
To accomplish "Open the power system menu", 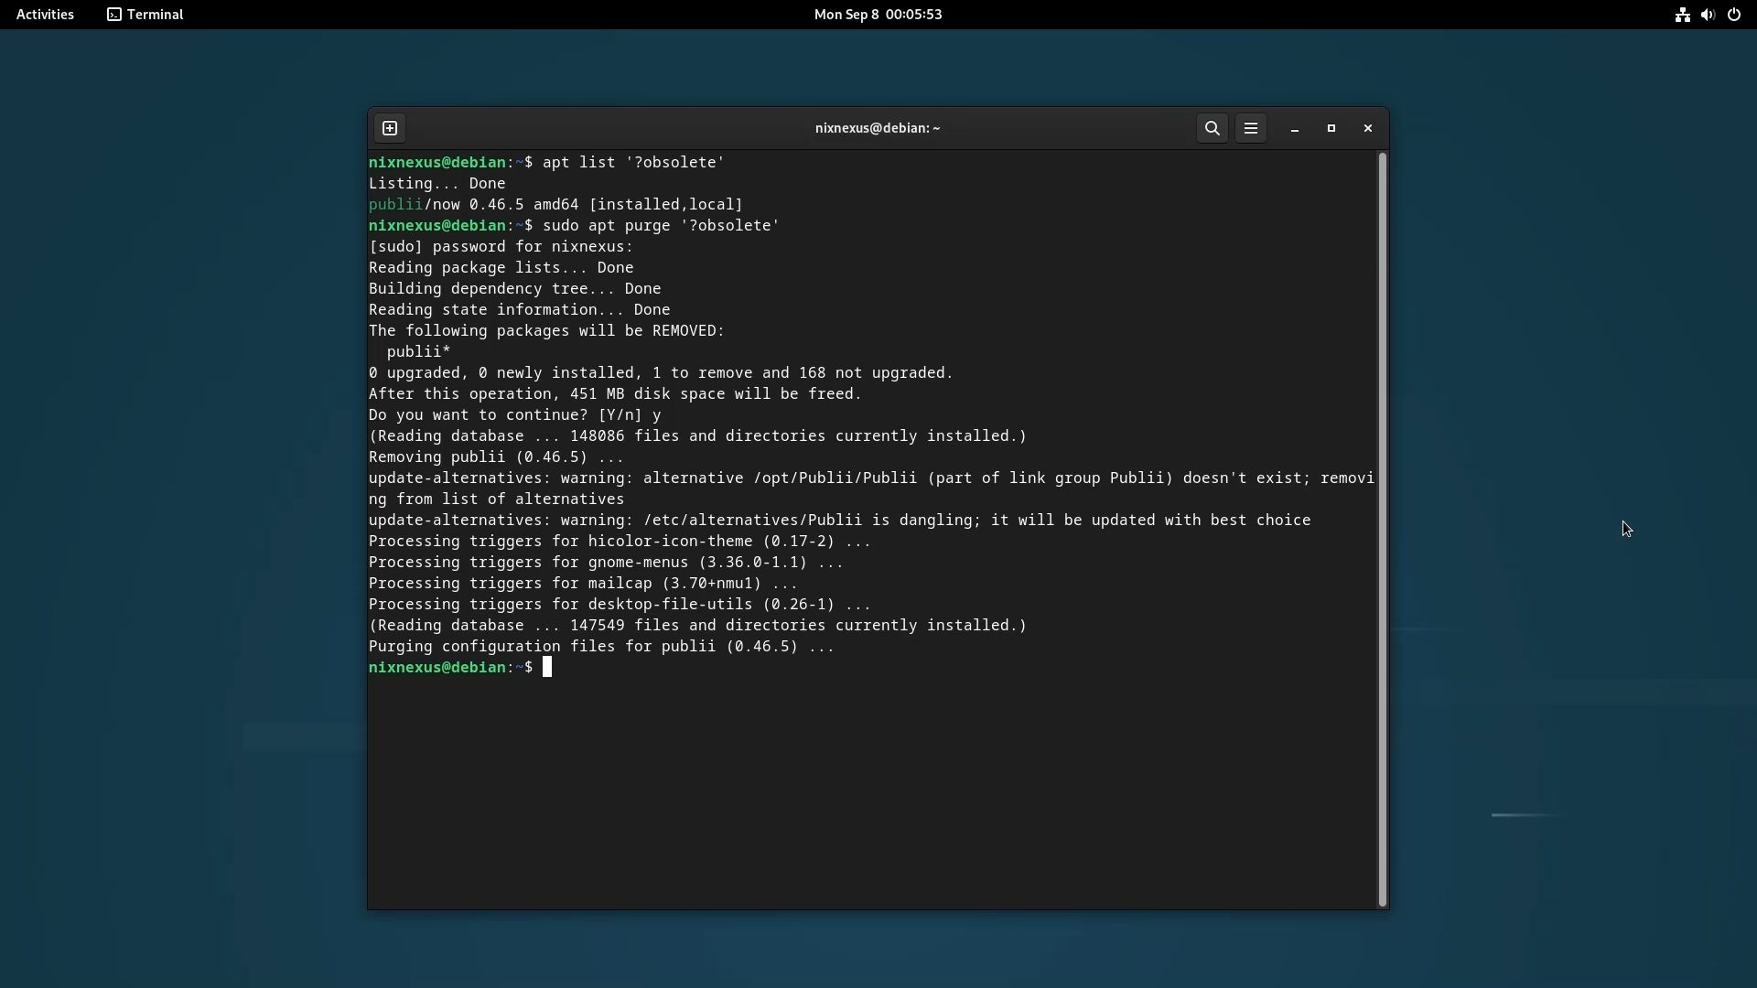I will tap(1734, 15).
